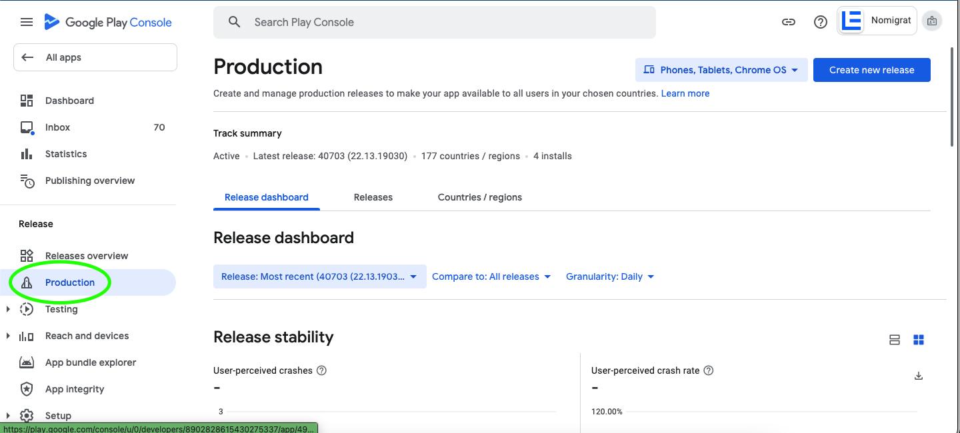Open App bundle explorer in sidebar

(90, 362)
